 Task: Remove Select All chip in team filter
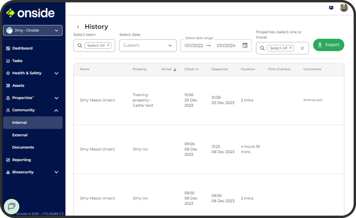(108, 46)
